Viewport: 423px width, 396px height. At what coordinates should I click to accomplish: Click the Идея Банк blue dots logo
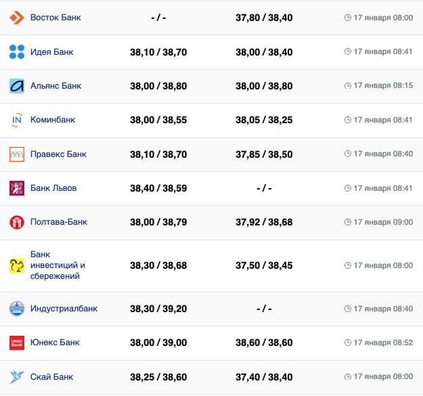click(x=17, y=52)
